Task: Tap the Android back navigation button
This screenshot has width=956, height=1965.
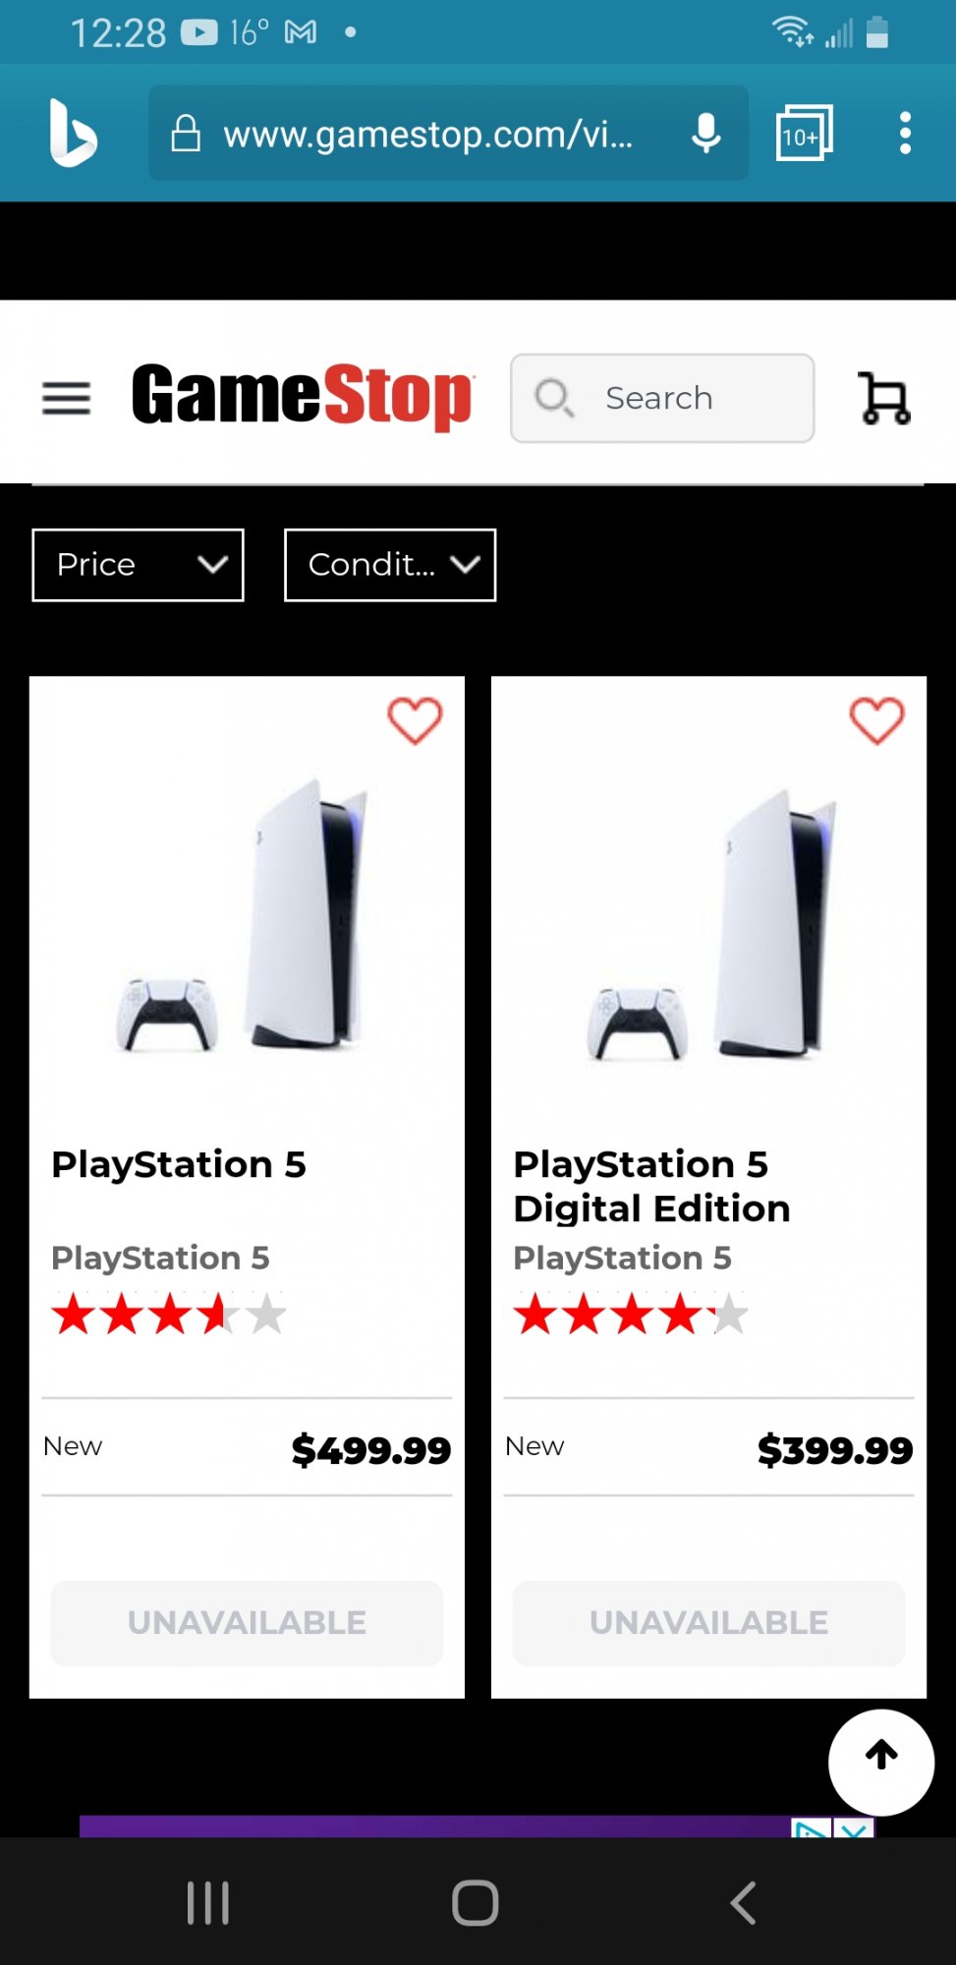Action: click(743, 1903)
